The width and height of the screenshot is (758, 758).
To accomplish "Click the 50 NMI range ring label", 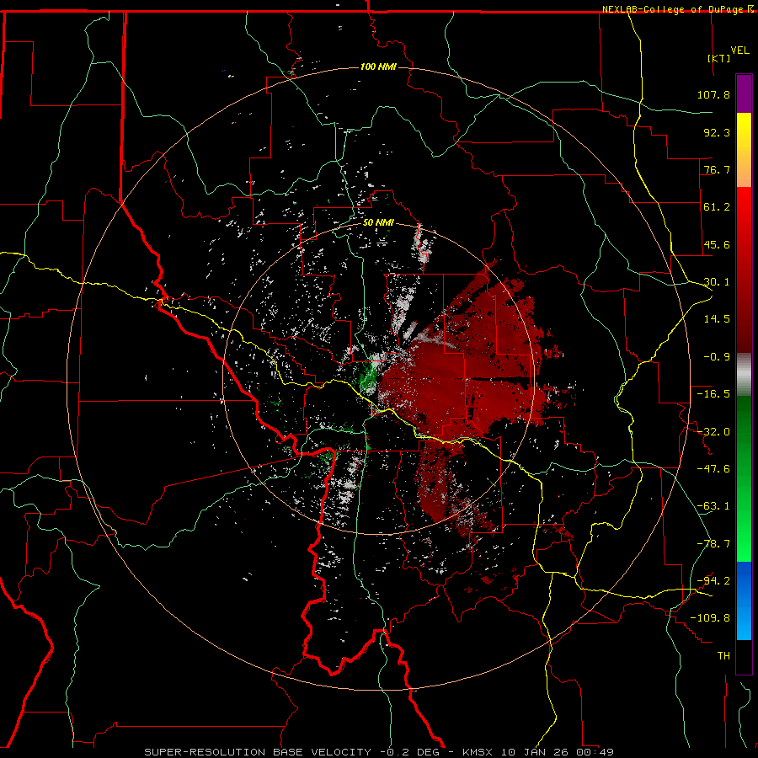I will (x=378, y=222).
